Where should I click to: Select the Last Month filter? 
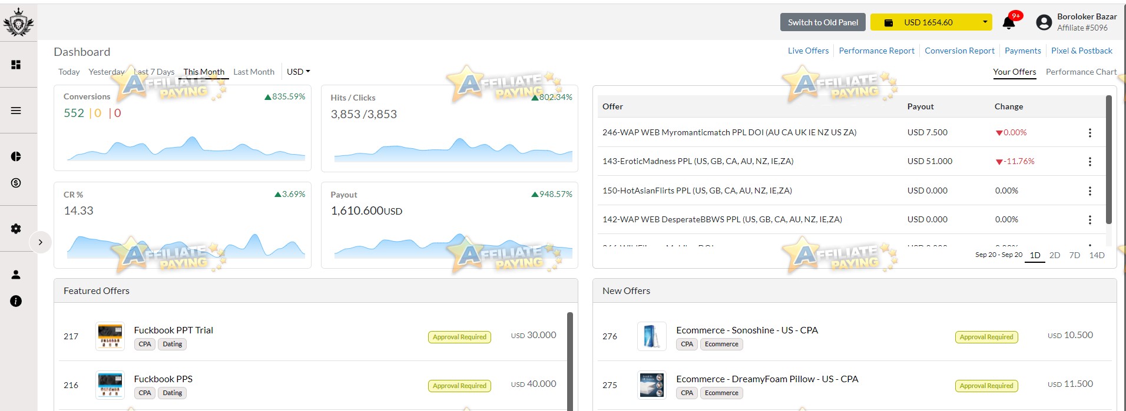[254, 72]
